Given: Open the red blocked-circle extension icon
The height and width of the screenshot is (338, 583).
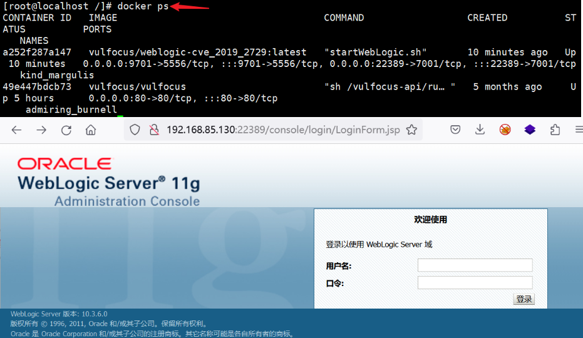Looking at the screenshot, I should point(505,130).
